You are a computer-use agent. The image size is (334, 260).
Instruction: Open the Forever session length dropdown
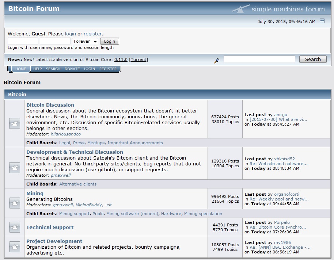coord(85,41)
